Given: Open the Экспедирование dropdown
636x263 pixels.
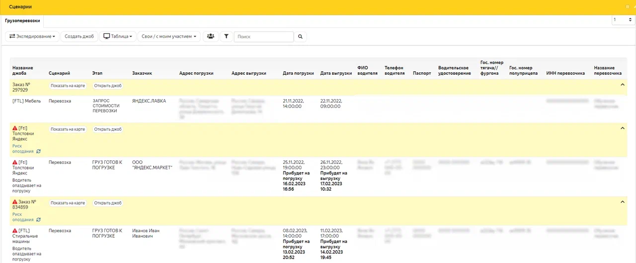Looking at the screenshot, I should (32, 37).
